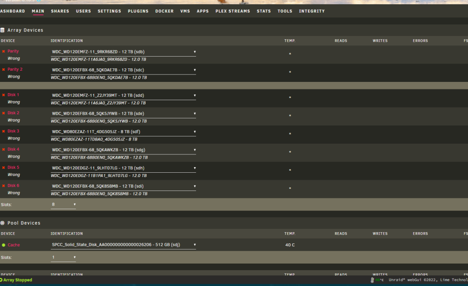Image resolution: width=468 pixels, height=286 pixels.
Task: Click the Wrong status under Parity 2
Action: (x=14, y=77)
